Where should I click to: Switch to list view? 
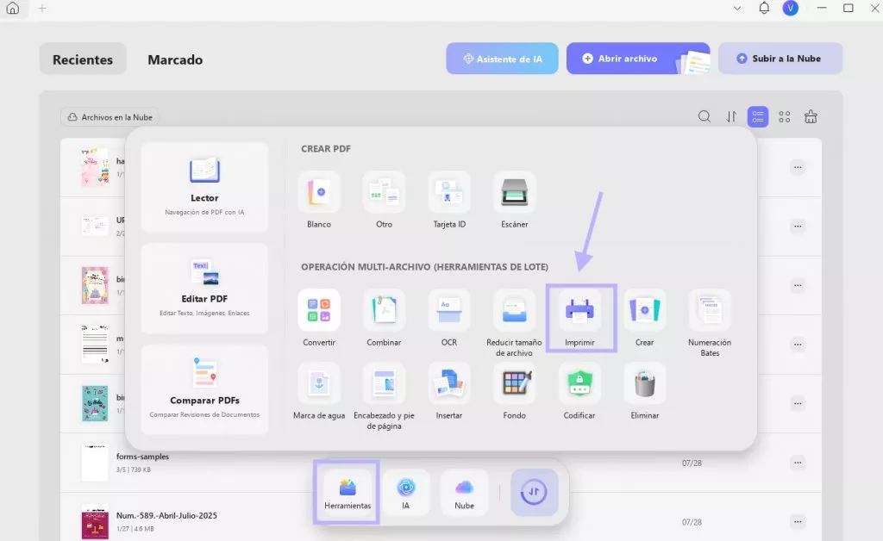(757, 116)
